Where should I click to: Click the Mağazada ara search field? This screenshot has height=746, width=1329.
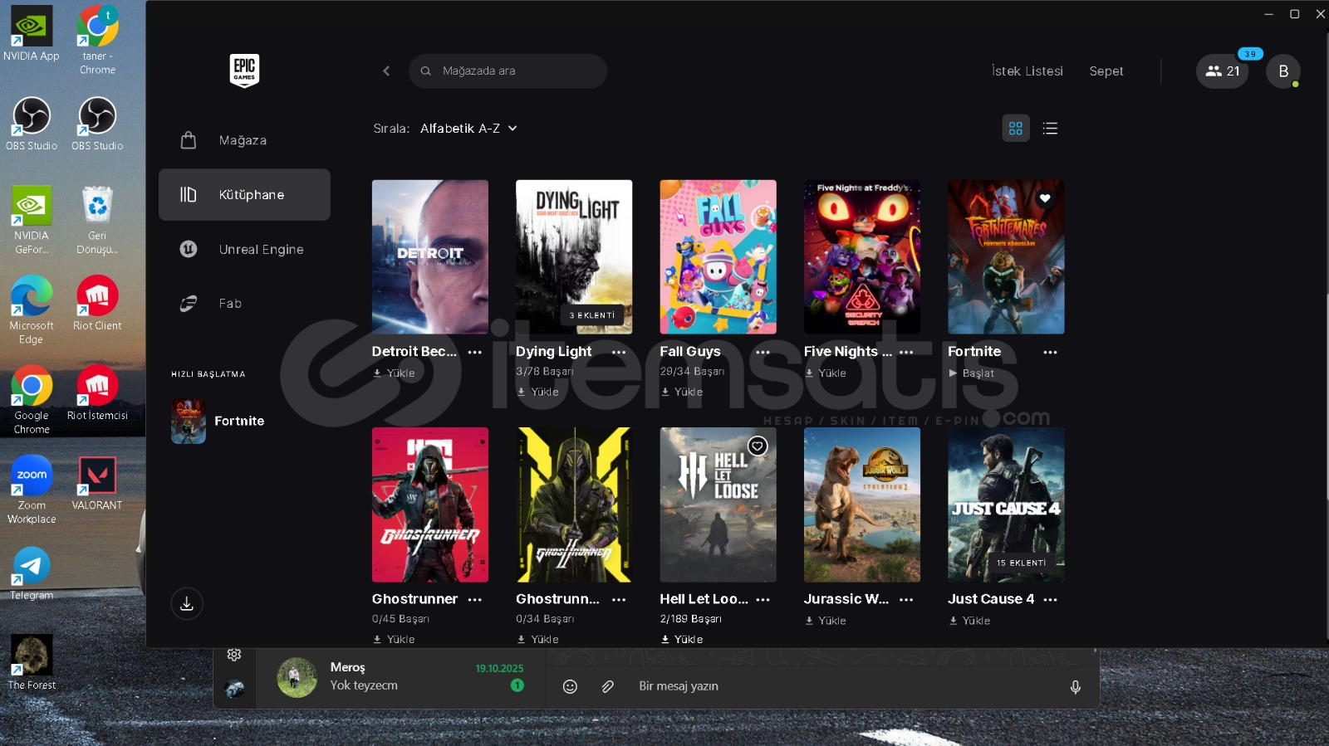coord(508,71)
